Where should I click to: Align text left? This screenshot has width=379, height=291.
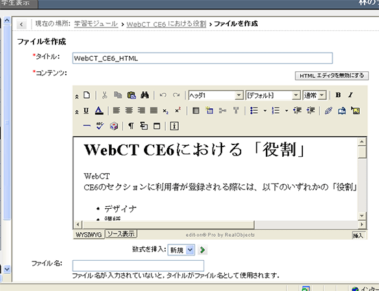pos(117,111)
